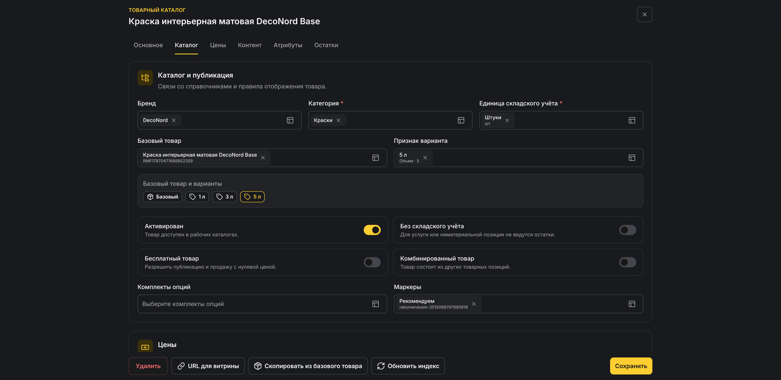The width and height of the screenshot is (781, 380).
Task: Open category picker icon in Категория field
Action: [461, 120]
